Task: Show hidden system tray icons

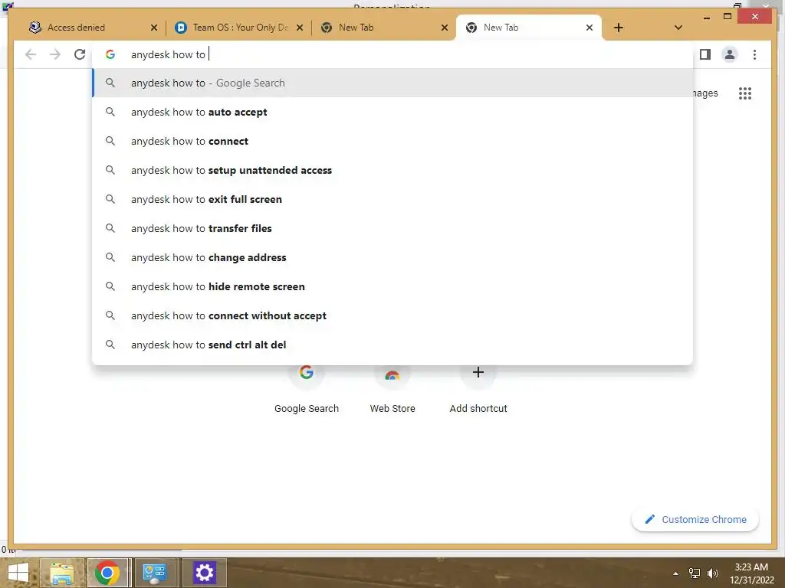Action: (x=676, y=573)
